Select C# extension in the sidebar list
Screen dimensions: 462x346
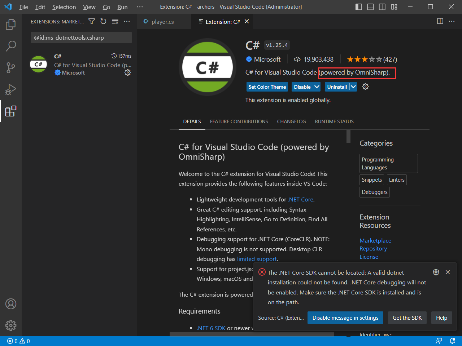tap(80, 64)
